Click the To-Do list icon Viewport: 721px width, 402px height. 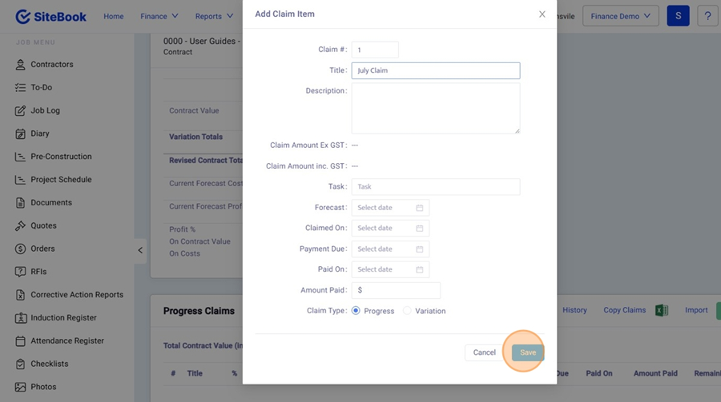20,88
